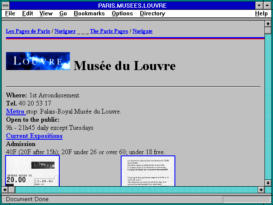Click the 'Admission' bold label
The width and height of the screenshot is (273, 205).
[21, 144]
